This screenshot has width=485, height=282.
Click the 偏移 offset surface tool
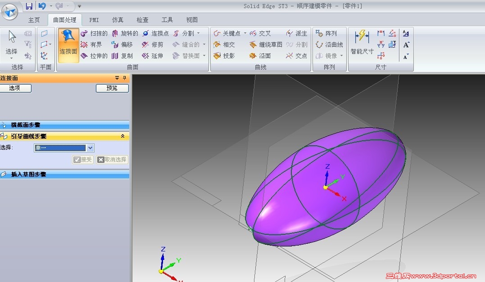(x=122, y=45)
